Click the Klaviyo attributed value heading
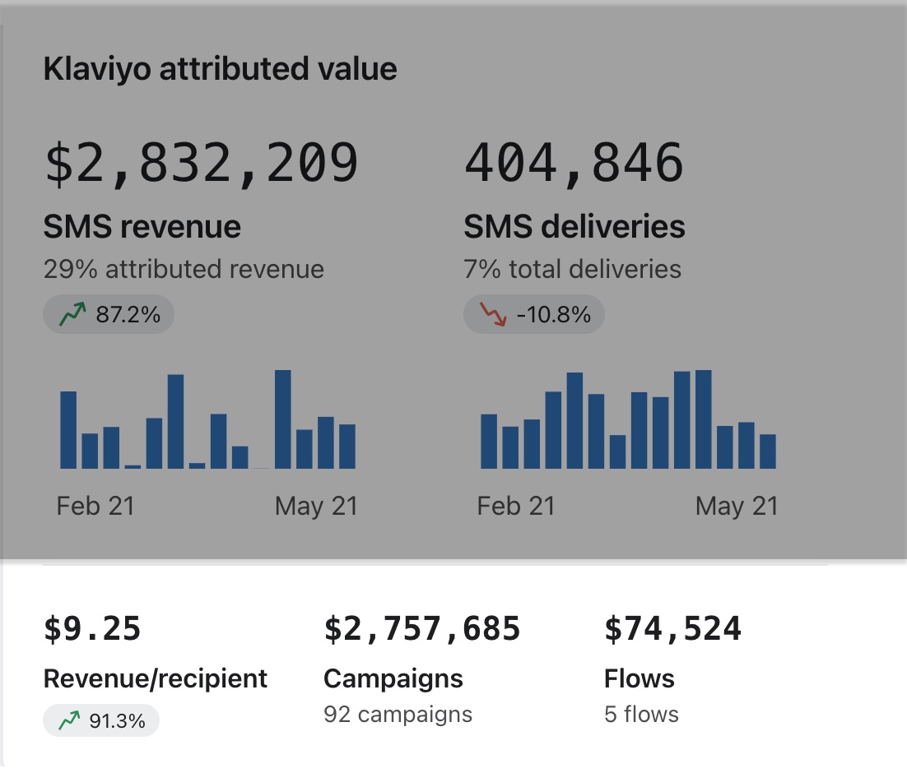This screenshot has width=907, height=773. click(220, 69)
